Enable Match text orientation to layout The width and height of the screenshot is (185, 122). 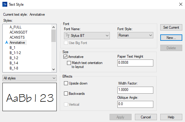[69, 63]
